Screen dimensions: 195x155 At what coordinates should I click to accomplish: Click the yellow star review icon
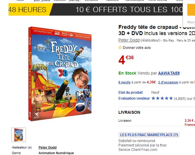pyautogui.click(x=120, y=47)
